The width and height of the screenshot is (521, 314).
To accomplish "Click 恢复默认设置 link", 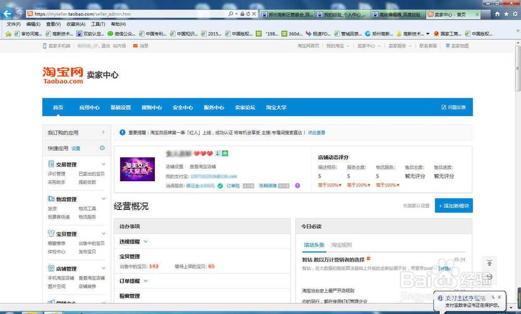I will point(416,206).
